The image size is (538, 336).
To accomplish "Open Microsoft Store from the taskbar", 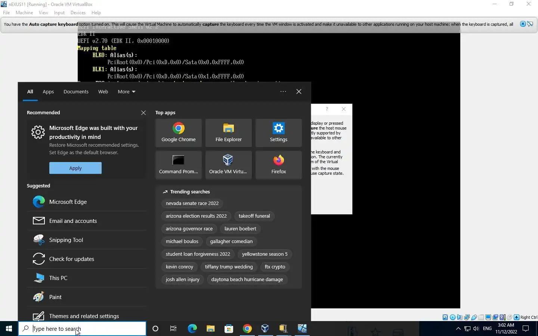I will click(229, 329).
